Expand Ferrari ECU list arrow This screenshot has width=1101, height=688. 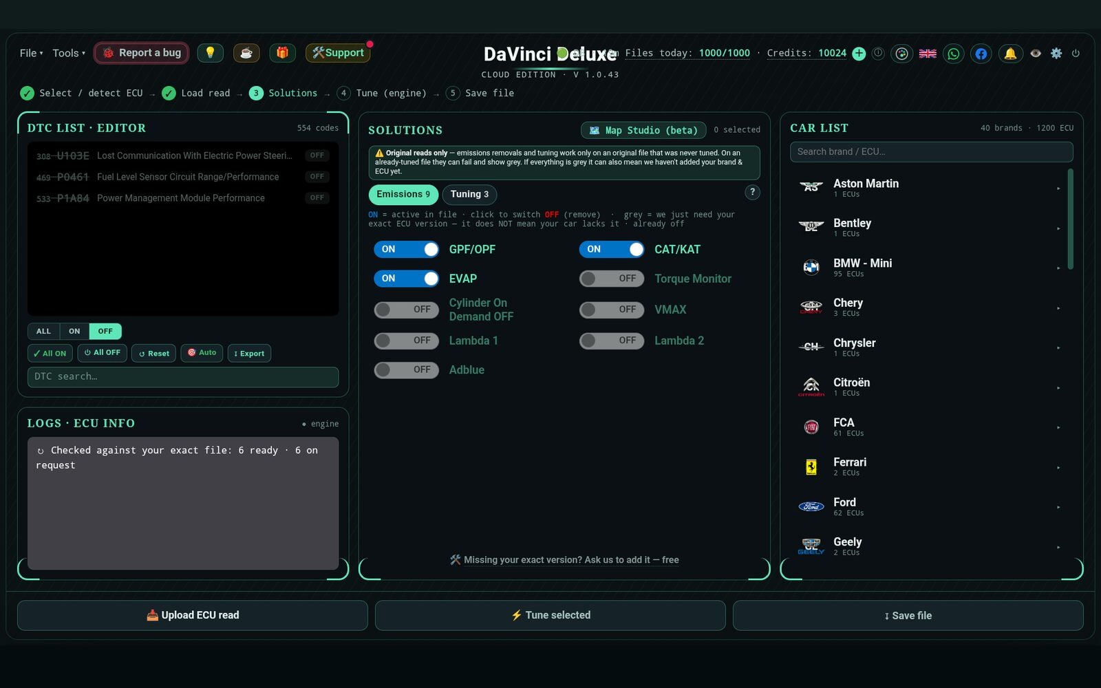[1058, 468]
